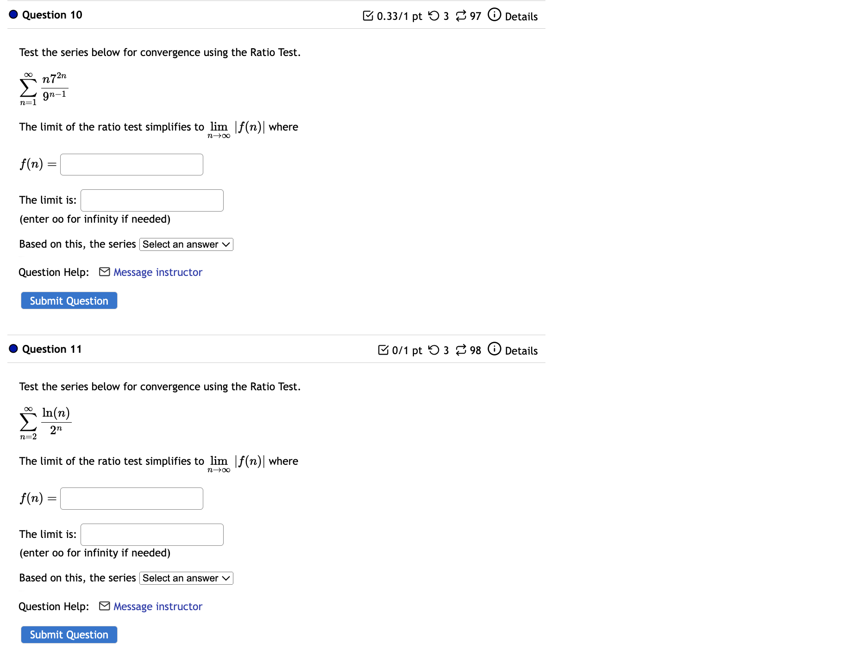Open the Select an answer dropdown in Question 10
The image size is (864, 662).
click(186, 244)
